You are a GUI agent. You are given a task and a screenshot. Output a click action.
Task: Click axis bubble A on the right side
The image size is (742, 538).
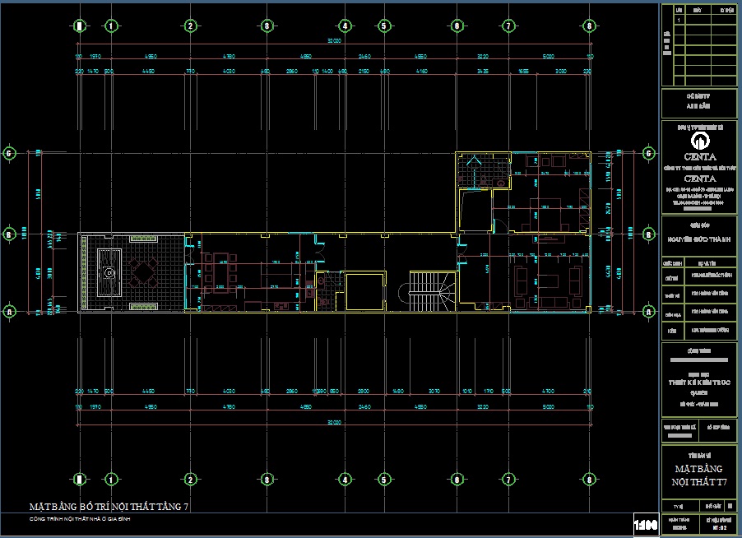pyautogui.click(x=649, y=313)
